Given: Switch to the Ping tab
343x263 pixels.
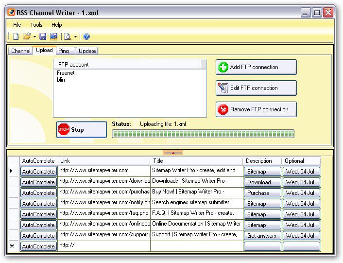Looking at the screenshot, I should tap(65, 51).
